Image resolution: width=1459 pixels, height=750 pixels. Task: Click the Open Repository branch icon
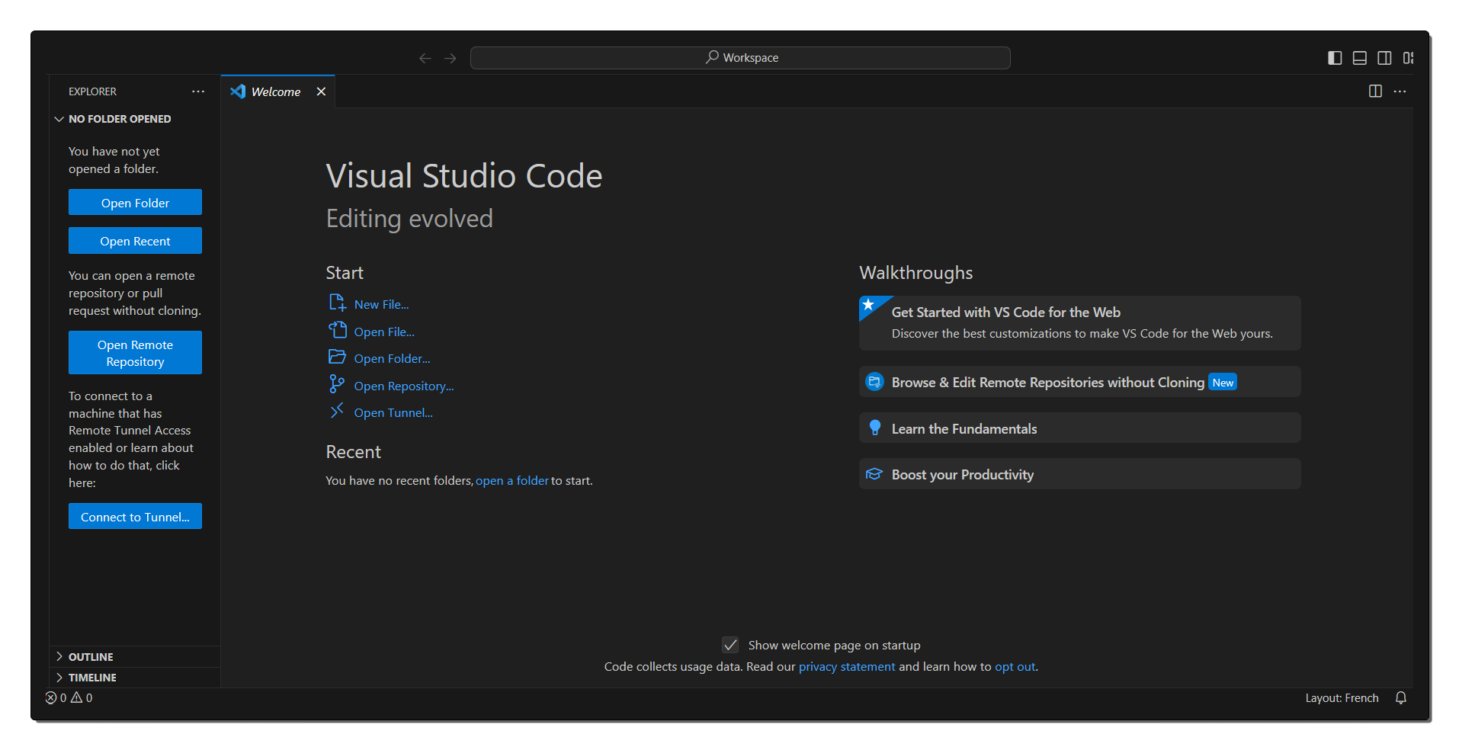tap(337, 383)
